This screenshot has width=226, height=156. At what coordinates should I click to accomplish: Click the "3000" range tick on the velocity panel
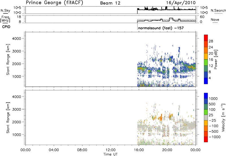pos(17,109)
